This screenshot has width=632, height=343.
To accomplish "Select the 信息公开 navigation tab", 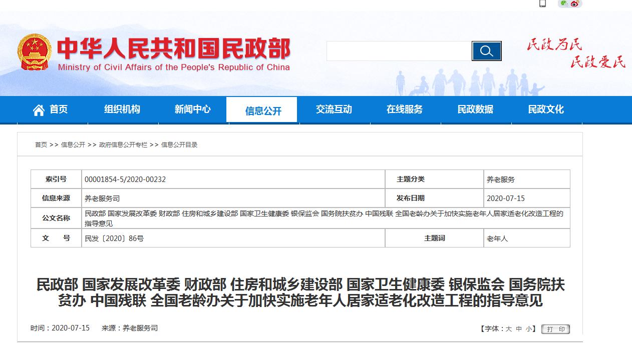I will tap(262, 110).
